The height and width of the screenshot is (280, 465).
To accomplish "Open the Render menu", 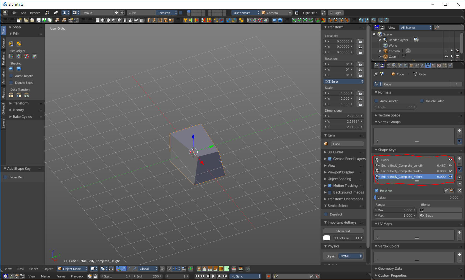I will [x=35, y=13].
